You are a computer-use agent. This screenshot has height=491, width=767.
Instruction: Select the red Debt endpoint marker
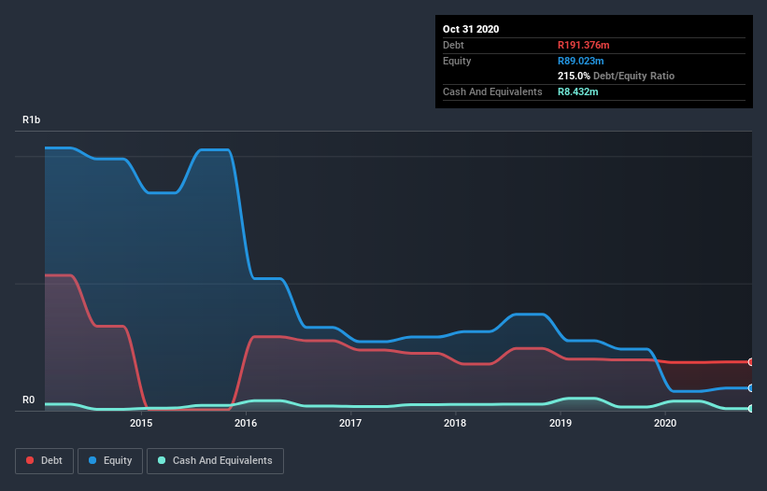[751, 362]
